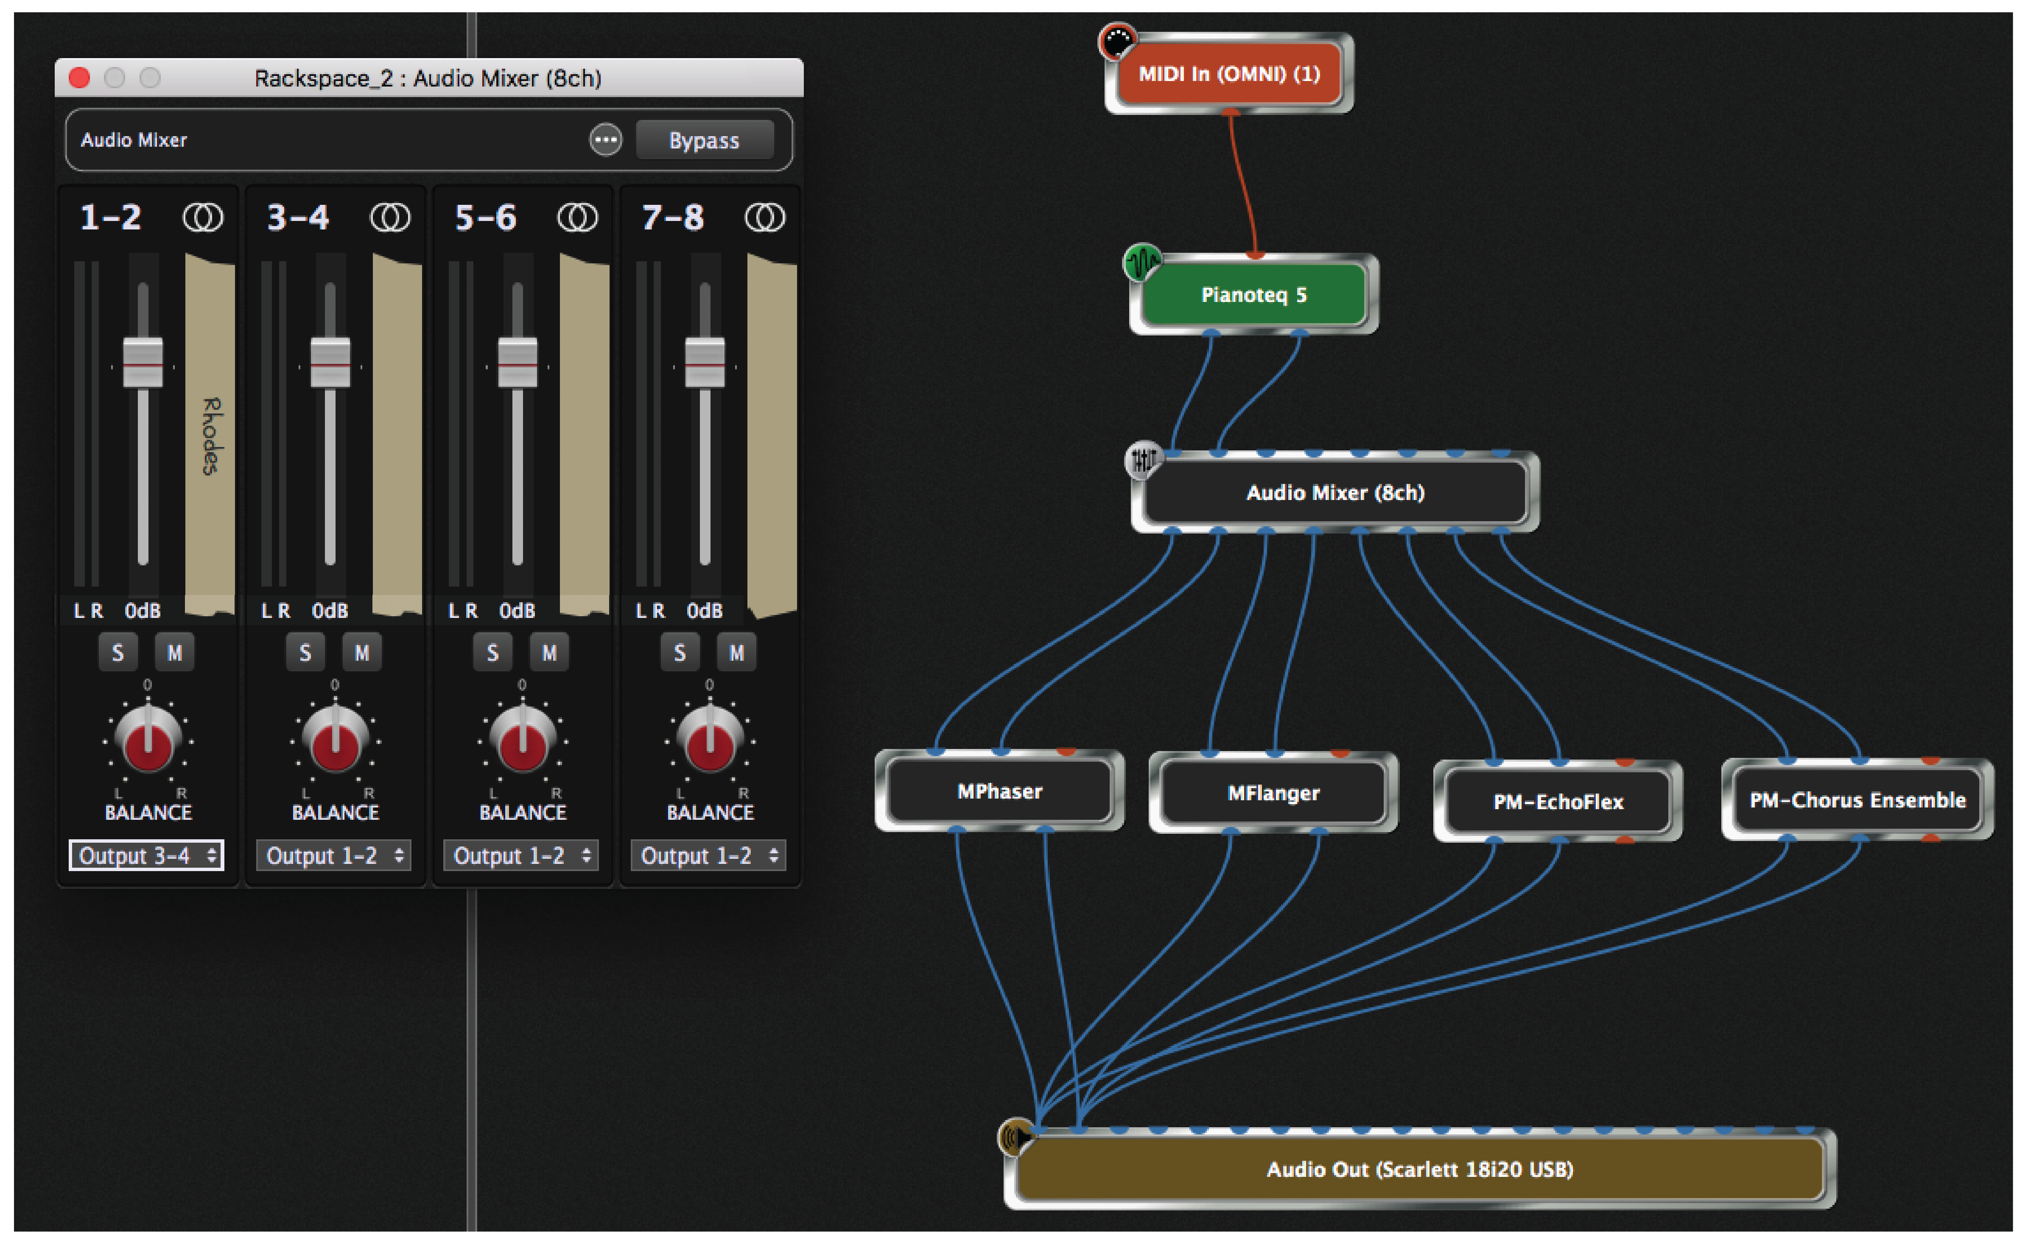Select the MIDI In (OMNI) (1) block
The image size is (2031, 1246).
(x=1229, y=74)
